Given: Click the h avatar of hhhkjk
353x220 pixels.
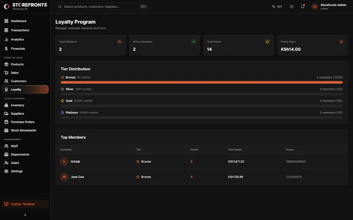Looking at the screenshot, I should (x=64, y=161).
